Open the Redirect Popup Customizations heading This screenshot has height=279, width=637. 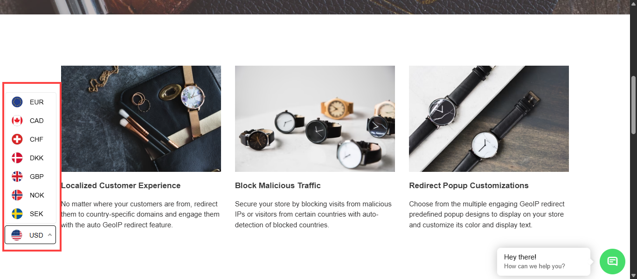(469, 185)
